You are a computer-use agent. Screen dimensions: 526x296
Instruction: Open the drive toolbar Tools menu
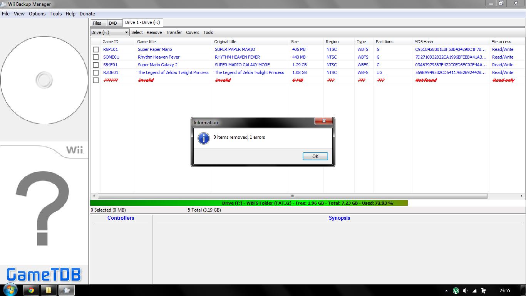click(x=208, y=32)
